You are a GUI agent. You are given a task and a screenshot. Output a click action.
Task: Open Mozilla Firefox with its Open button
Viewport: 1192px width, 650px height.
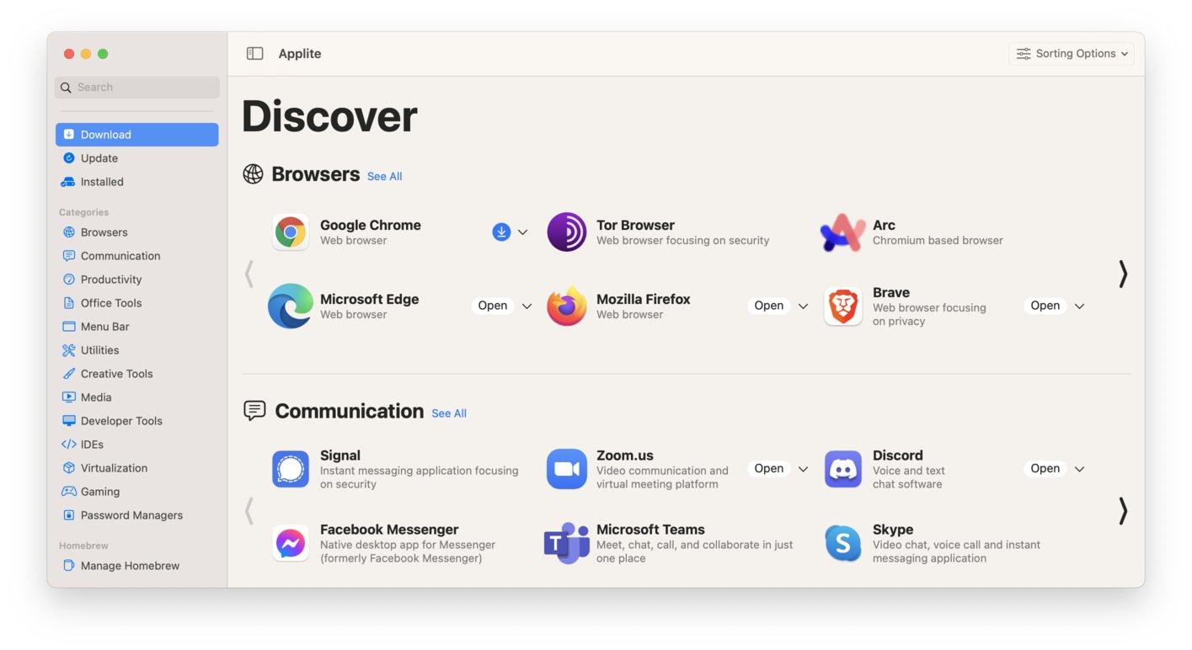[769, 306]
